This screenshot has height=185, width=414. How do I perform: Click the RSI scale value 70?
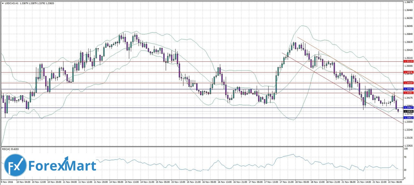point(405,157)
